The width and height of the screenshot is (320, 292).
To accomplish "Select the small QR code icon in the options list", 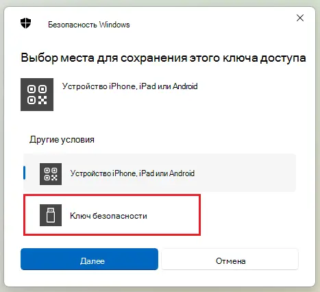I will 51,174.
